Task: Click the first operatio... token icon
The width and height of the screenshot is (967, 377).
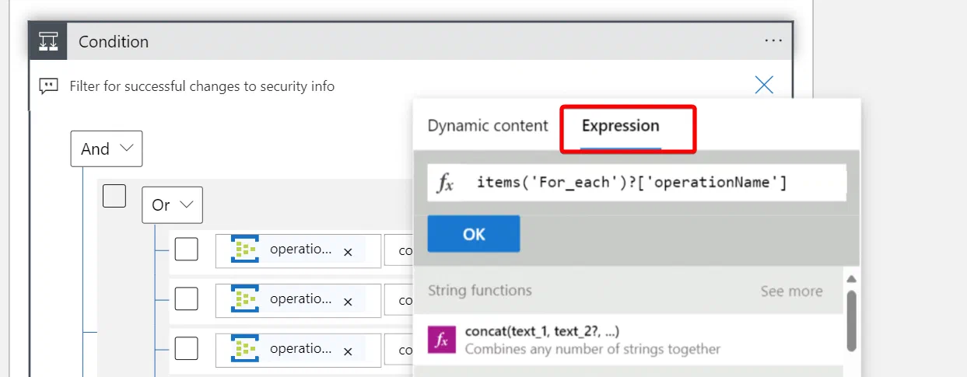Action: (244, 250)
